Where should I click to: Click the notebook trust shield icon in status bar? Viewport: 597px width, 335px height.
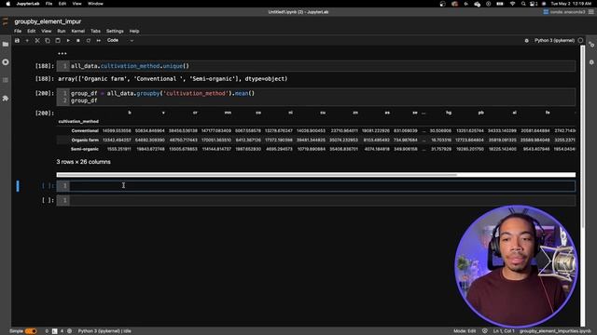point(485,331)
